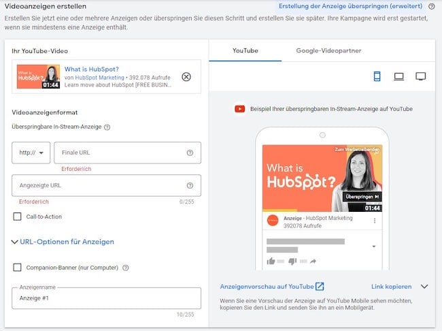
Task: Click the Link kopieren link
Action: point(391,286)
